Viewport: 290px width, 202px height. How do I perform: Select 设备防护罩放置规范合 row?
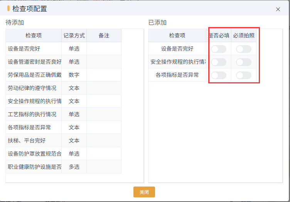tap(63, 154)
